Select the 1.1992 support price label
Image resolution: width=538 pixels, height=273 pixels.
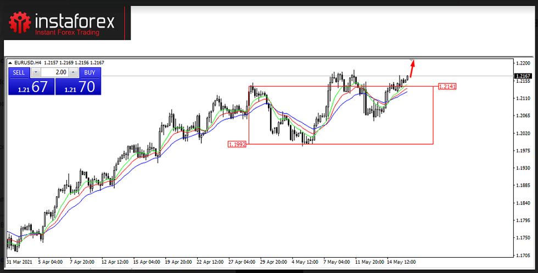pos(237,144)
